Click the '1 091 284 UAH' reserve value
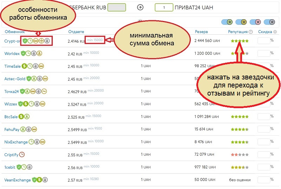The height and width of the screenshot is (189, 281). click(x=207, y=117)
